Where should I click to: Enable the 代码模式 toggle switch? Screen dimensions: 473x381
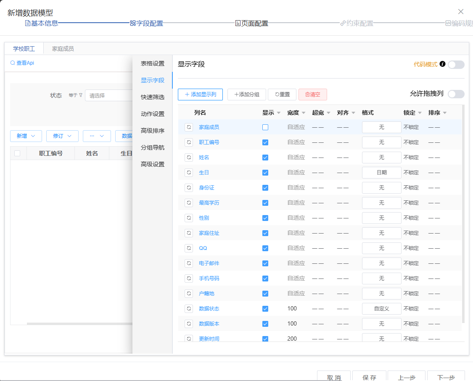(456, 65)
